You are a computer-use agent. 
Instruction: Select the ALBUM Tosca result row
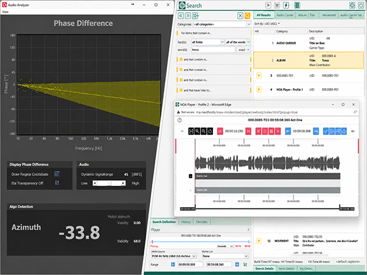coord(308,61)
